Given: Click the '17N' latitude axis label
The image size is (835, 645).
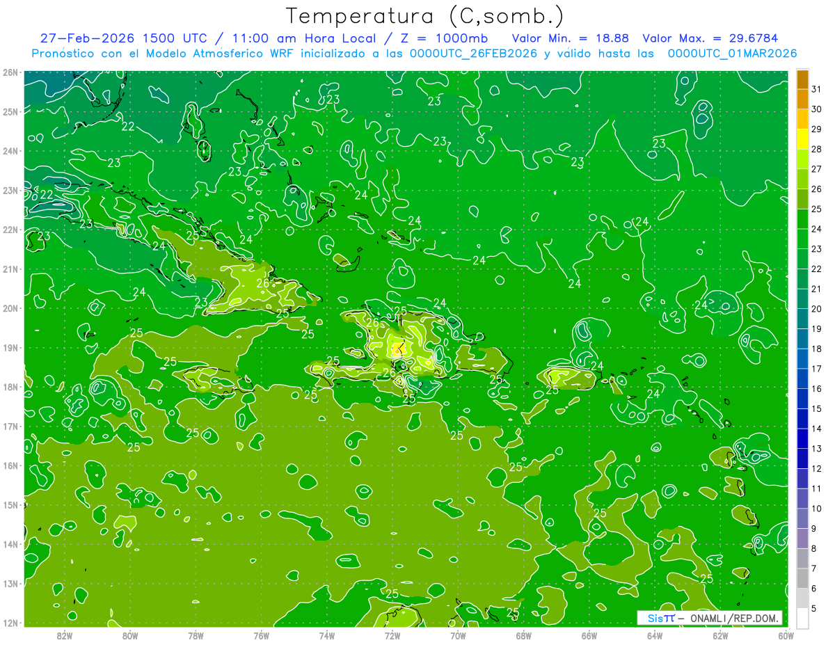Looking at the screenshot, I should click(10, 426).
